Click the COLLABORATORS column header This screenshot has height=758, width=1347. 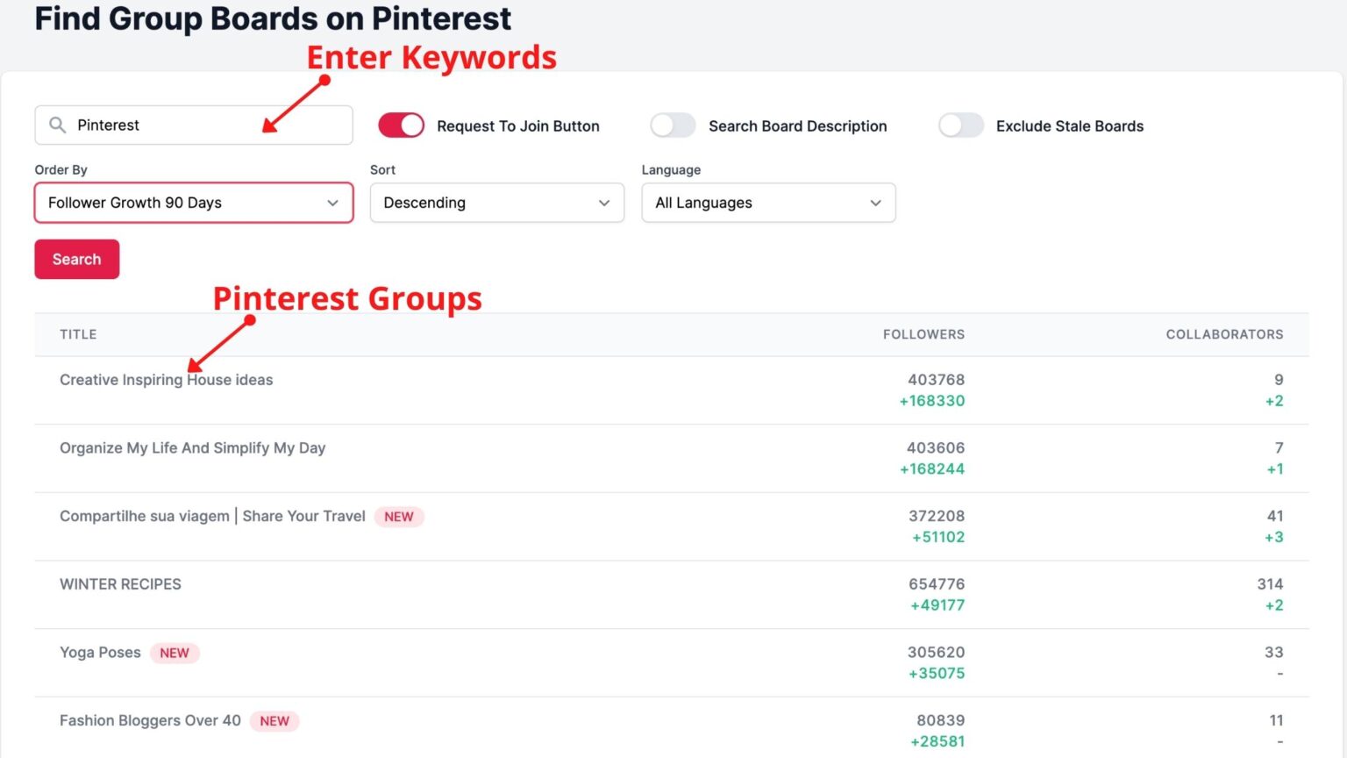click(x=1224, y=334)
